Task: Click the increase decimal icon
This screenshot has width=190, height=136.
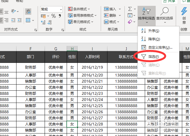Action: point(43,23)
